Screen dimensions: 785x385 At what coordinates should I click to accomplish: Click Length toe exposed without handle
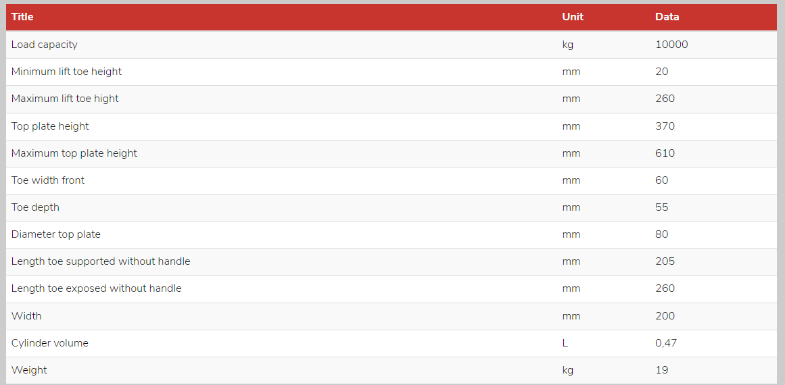point(96,288)
